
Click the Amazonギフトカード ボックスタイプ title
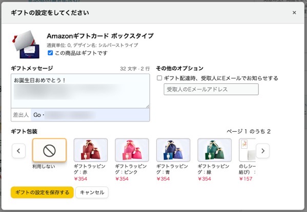coord(100,36)
